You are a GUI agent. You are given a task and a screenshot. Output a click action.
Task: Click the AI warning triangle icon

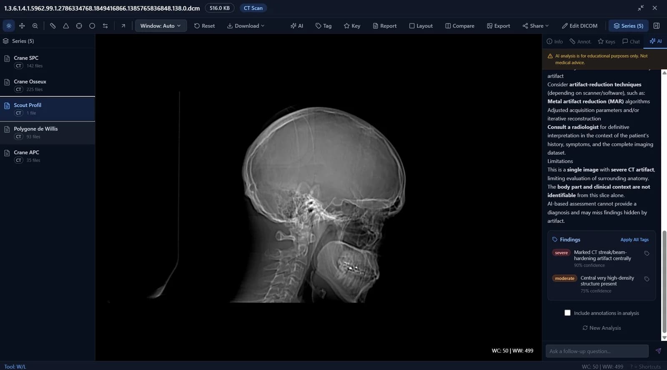coord(550,56)
